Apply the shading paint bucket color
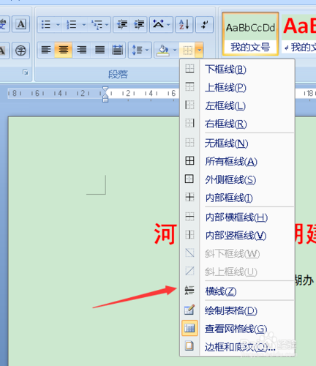 [163, 51]
